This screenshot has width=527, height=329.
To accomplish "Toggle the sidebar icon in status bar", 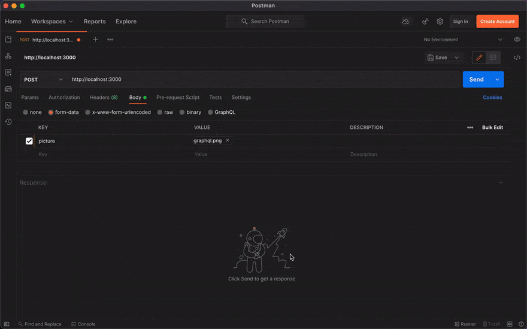I will tap(7, 324).
